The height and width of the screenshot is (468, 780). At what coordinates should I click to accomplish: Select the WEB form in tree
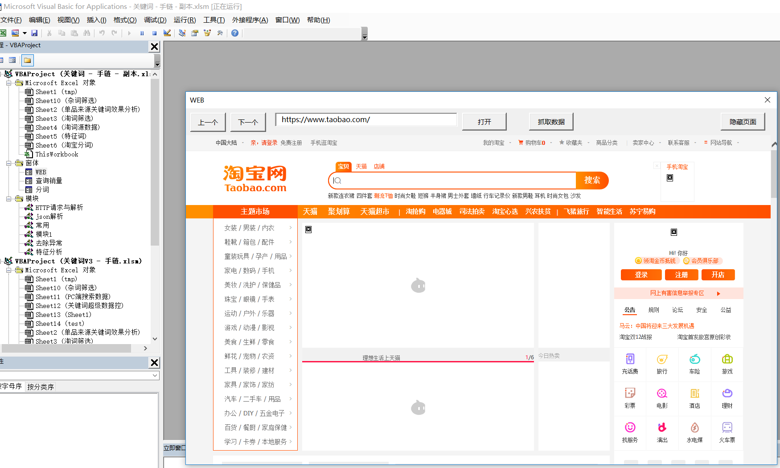41,172
